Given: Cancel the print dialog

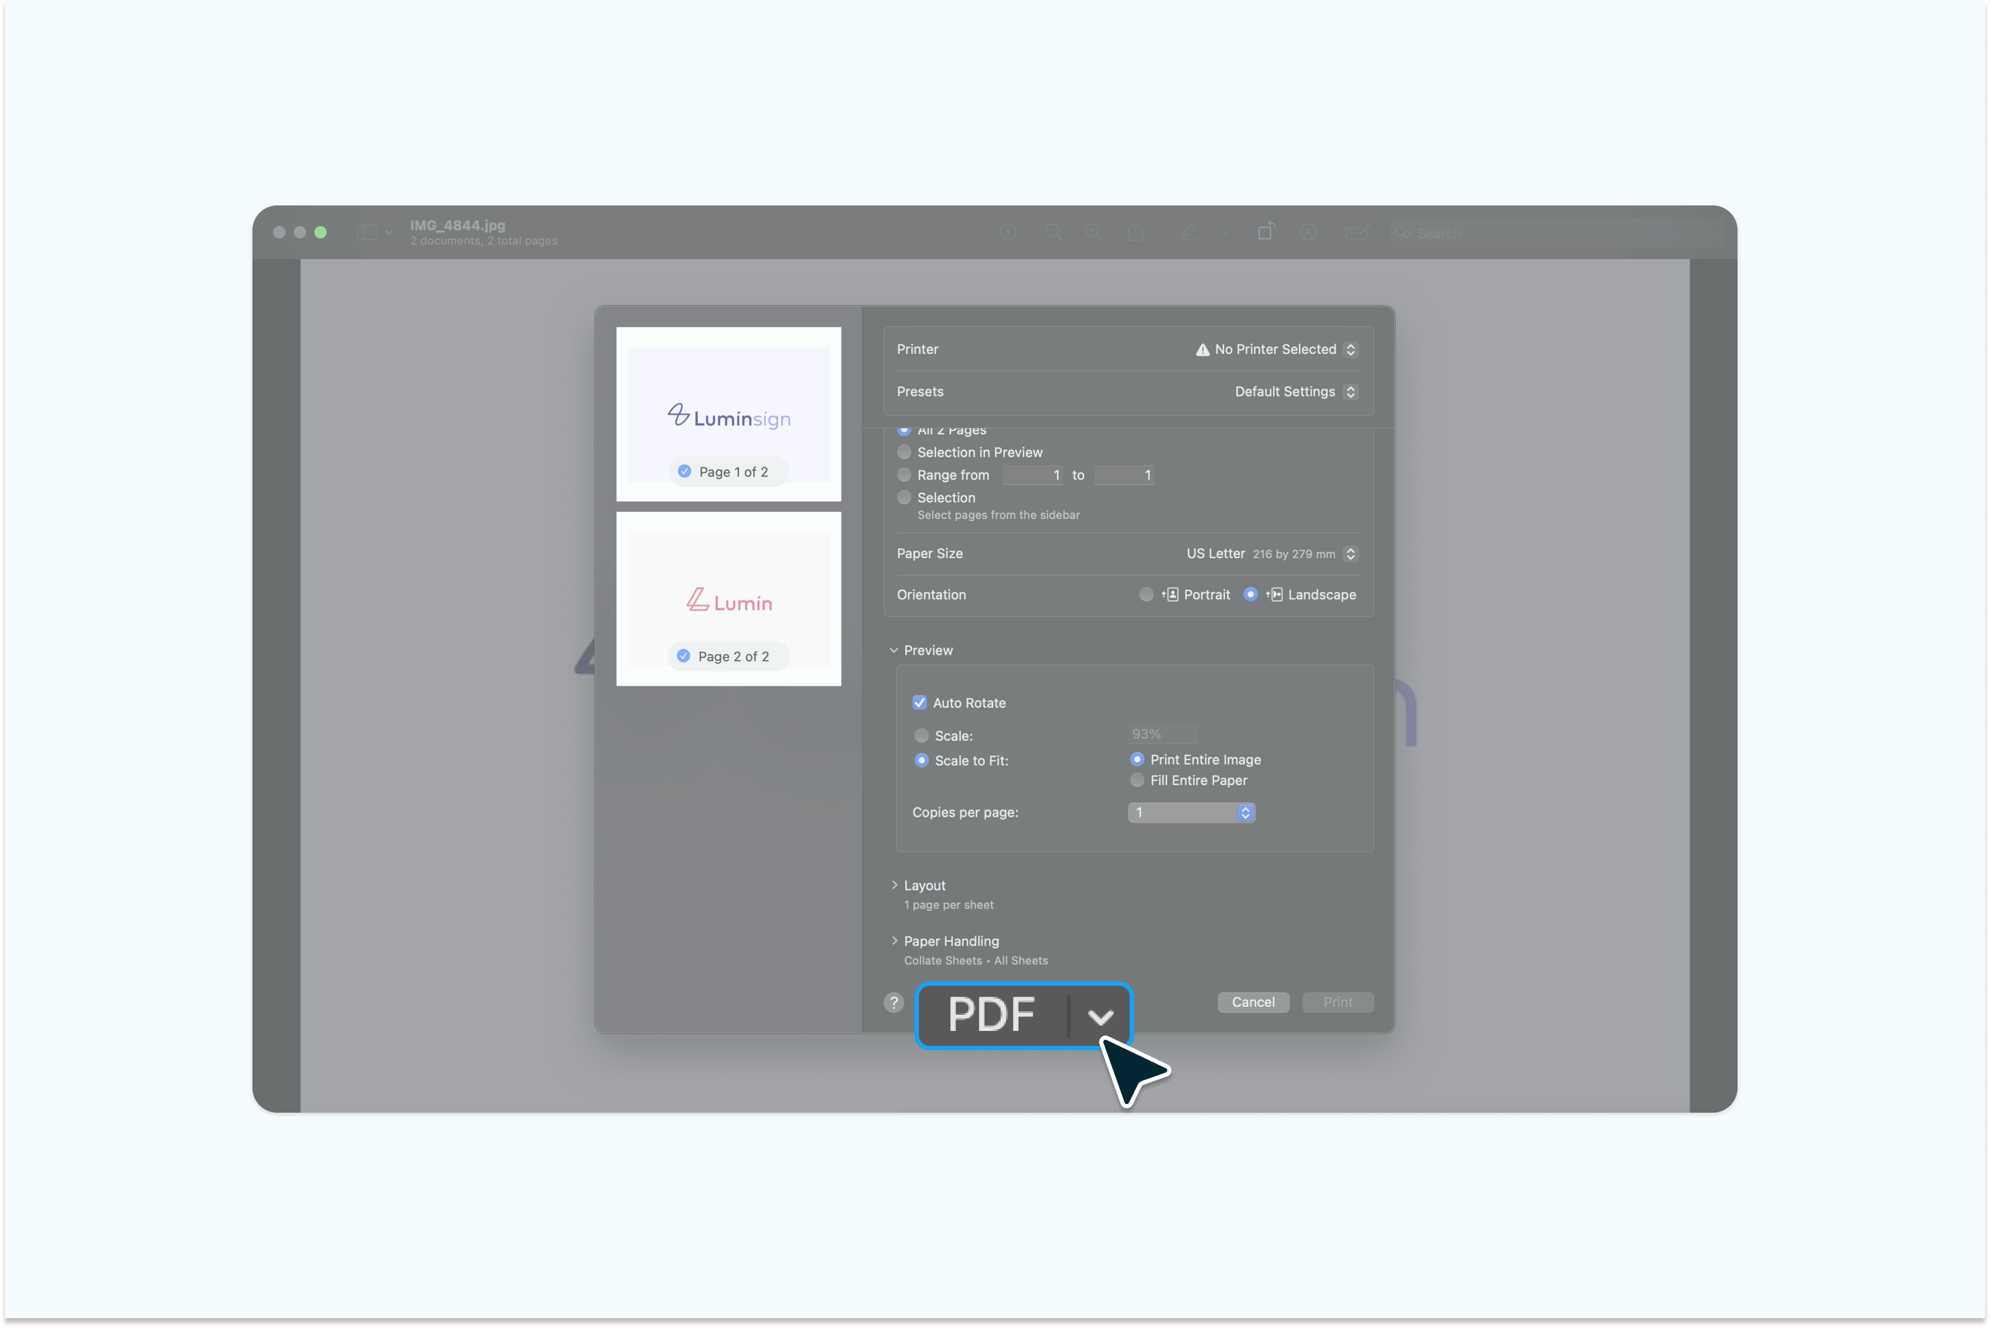Looking at the screenshot, I should click(1253, 1002).
